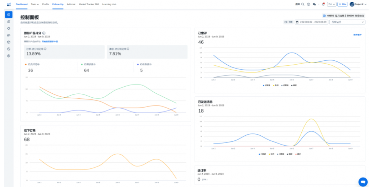Click info icon beside 跟踪产品评分 title
The image size is (379, 195).
tap(44, 33)
